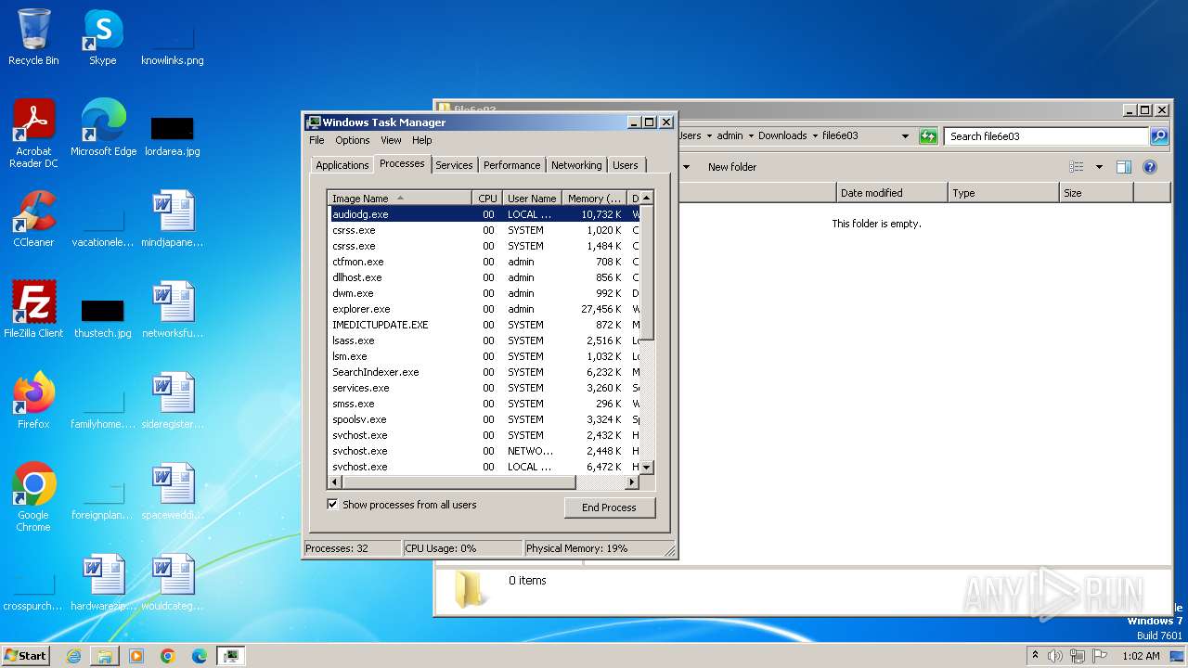1188x668 pixels.
Task: Select the explorer.exe process row
Action: pos(483,309)
